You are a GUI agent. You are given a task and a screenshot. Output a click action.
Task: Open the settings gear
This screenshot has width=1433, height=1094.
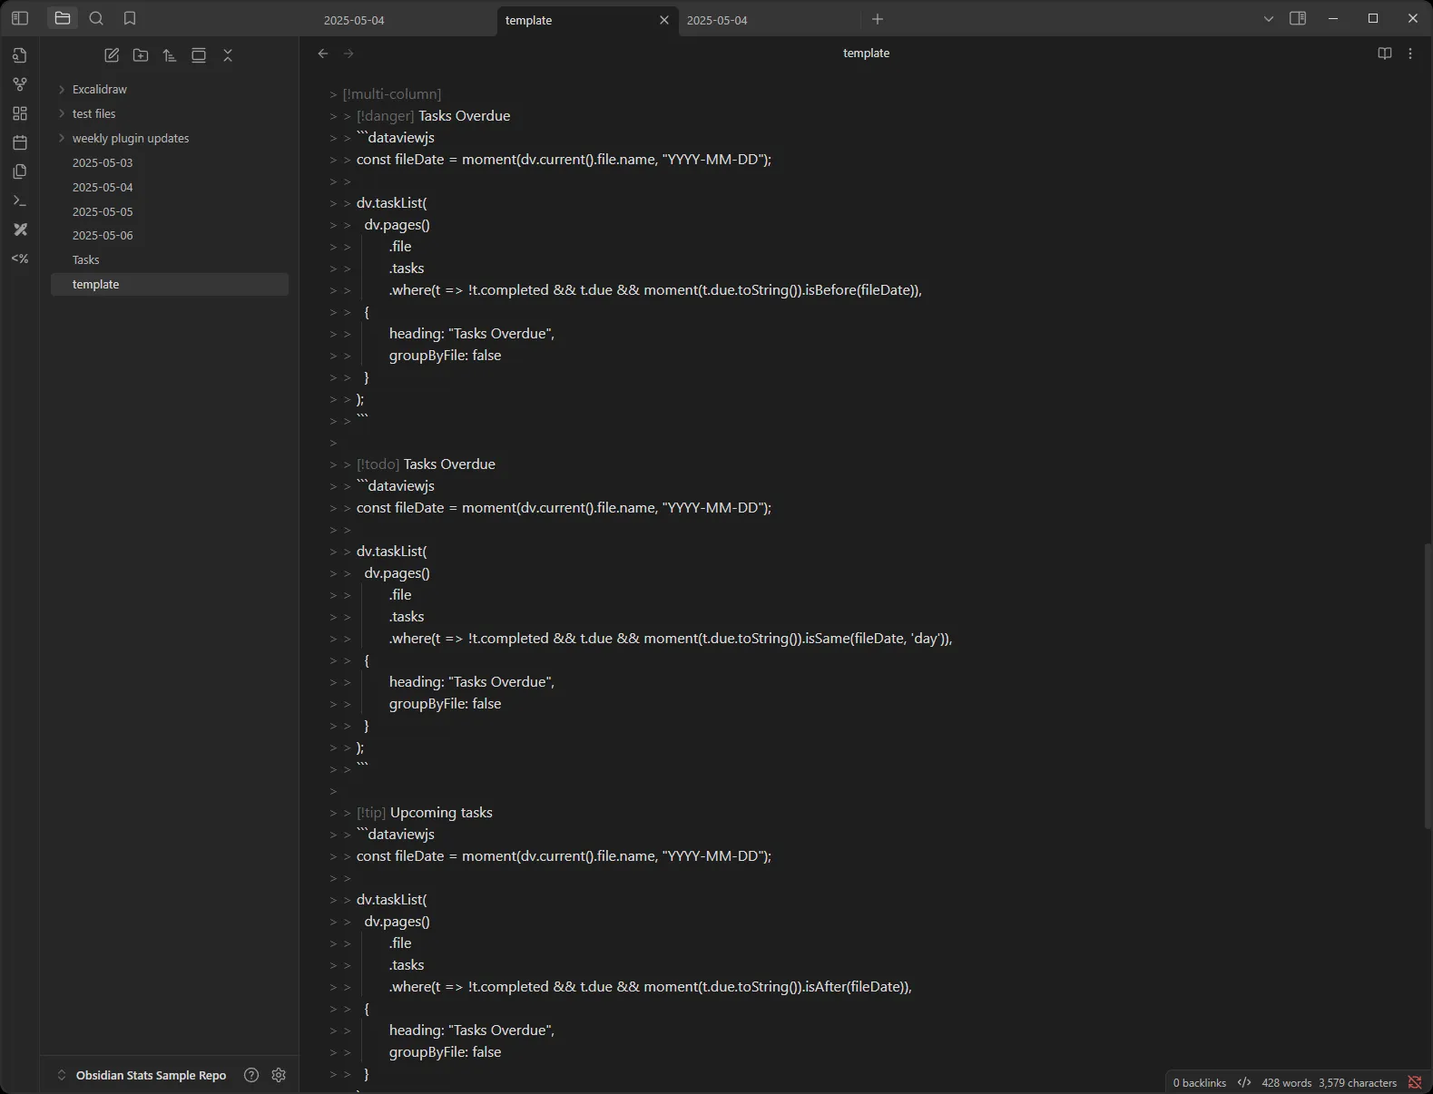coord(279,1075)
